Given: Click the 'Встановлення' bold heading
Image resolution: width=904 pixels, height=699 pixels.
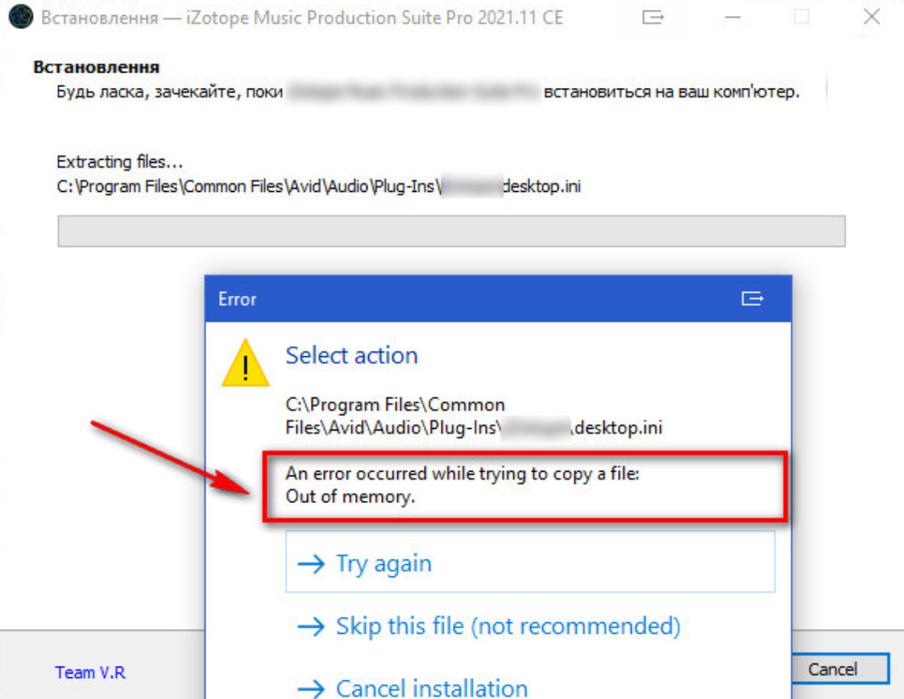Looking at the screenshot, I should click(96, 67).
